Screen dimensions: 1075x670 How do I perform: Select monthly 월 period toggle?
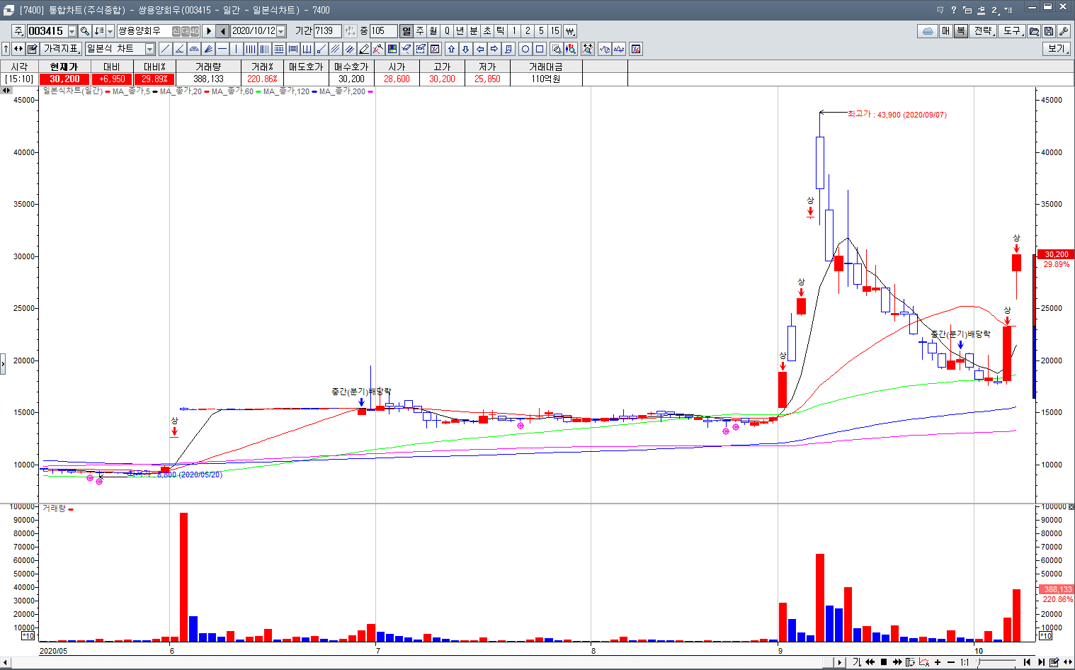pyautogui.click(x=433, y=31)
